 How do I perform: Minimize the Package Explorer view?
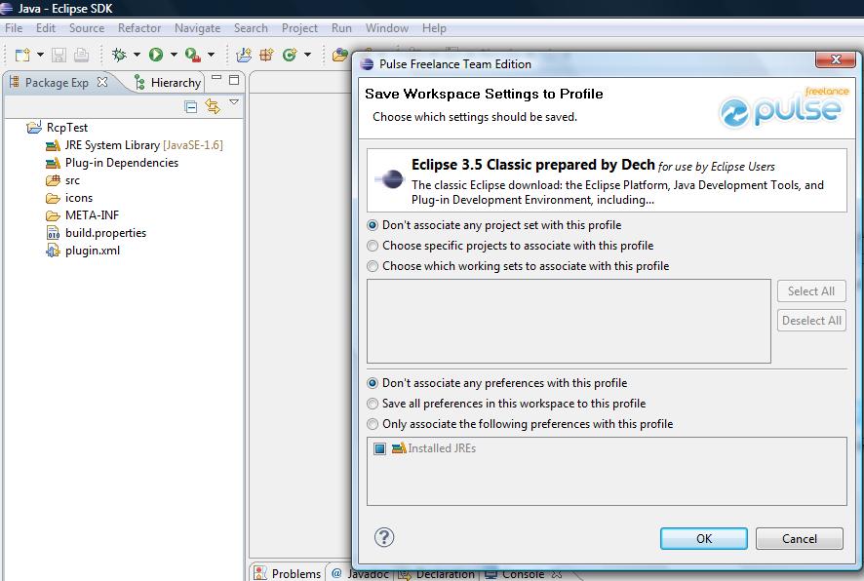[216, 78]
